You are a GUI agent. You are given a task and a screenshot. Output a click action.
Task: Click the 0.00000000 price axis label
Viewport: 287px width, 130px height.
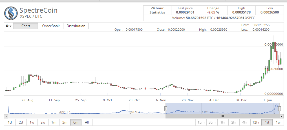pos(274,94)
